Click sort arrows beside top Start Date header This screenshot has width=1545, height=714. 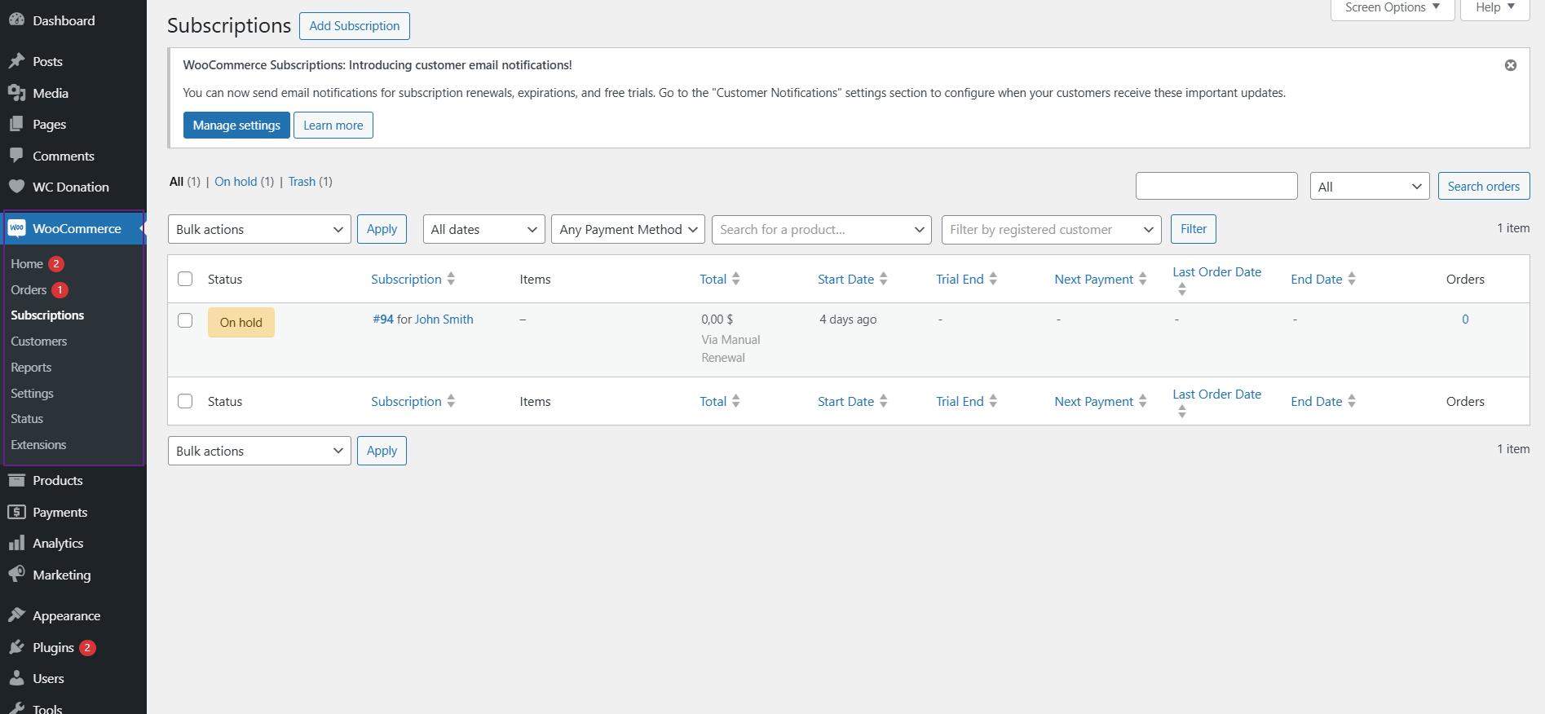884,279
